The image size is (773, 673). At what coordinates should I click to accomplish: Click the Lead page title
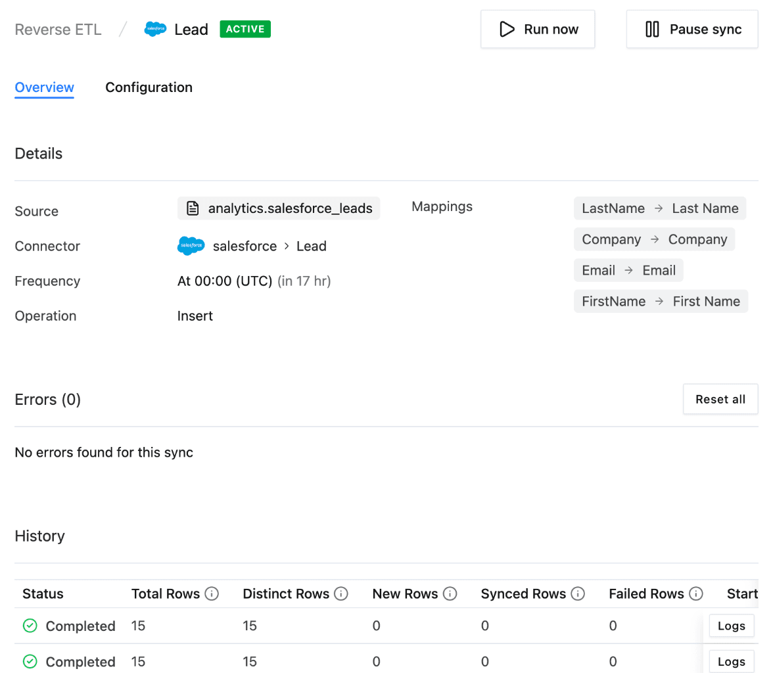tap(191, 30)
